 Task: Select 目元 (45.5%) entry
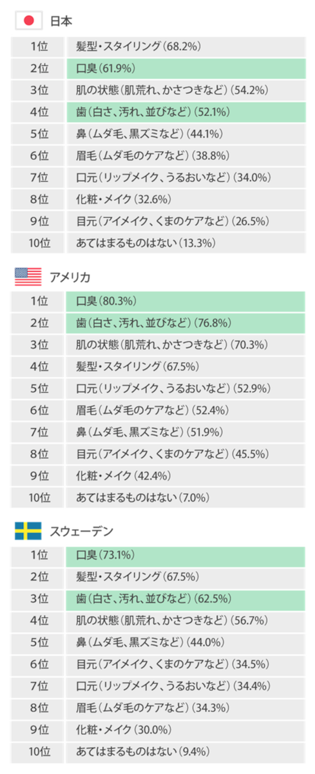(185, 454)
